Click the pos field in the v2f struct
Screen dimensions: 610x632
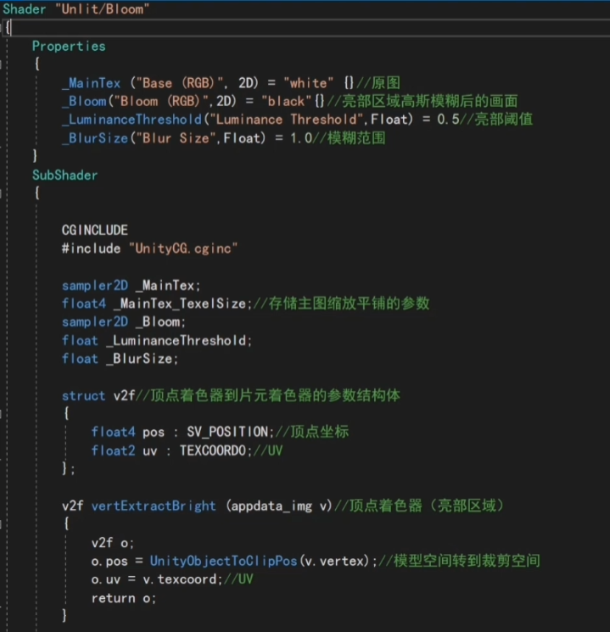coord(154,433)
